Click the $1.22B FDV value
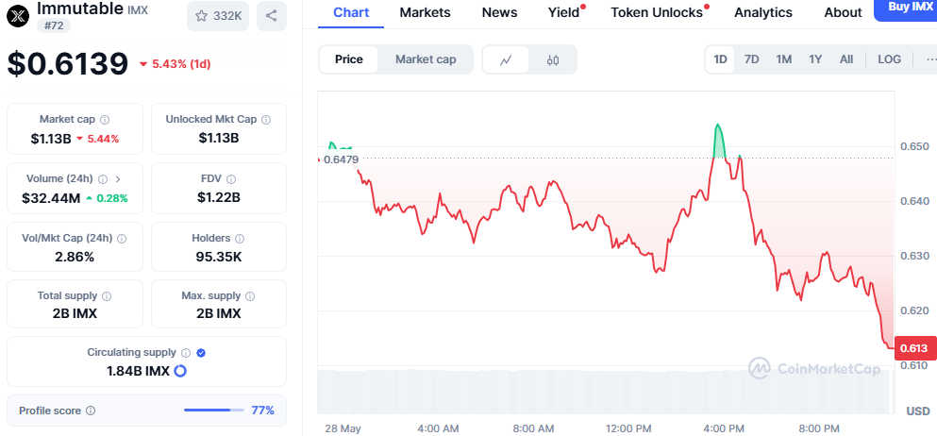 [x=219, y=197]
